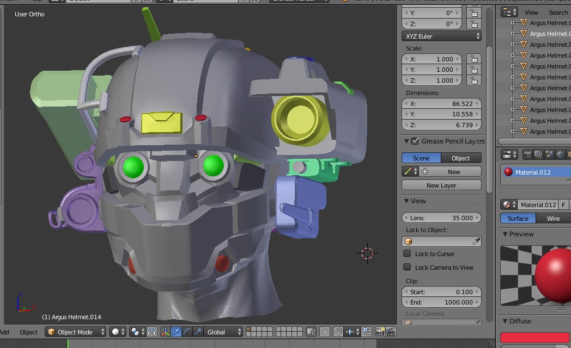Enable the Lock to Cursor checkbox
Viewport: 571px width, 348px height.
click(x=407, y=254)
